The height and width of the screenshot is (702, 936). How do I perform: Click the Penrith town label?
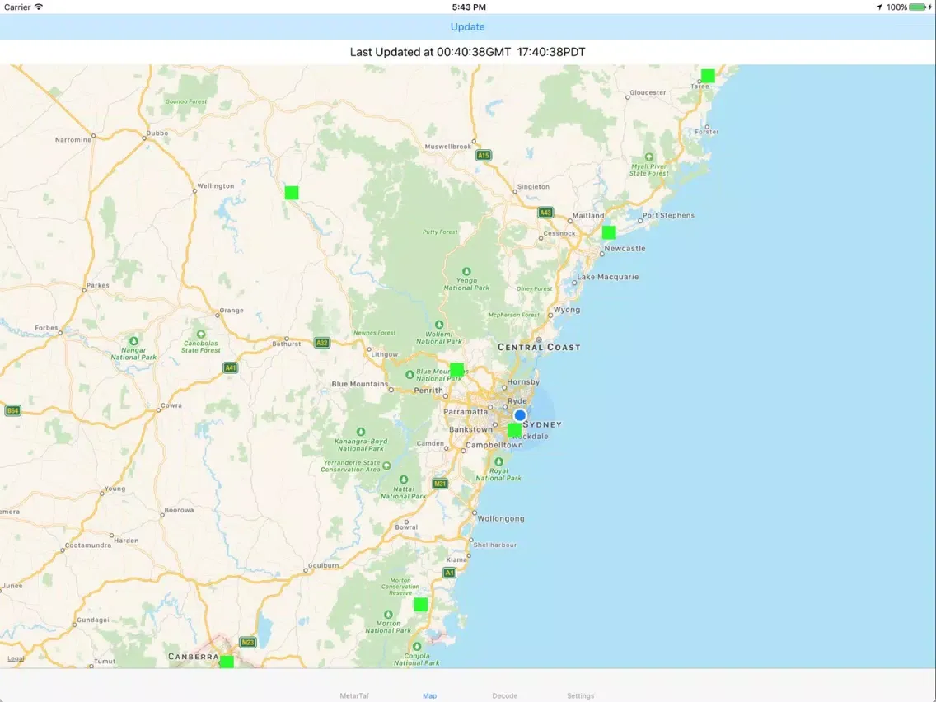coord(428,391)
